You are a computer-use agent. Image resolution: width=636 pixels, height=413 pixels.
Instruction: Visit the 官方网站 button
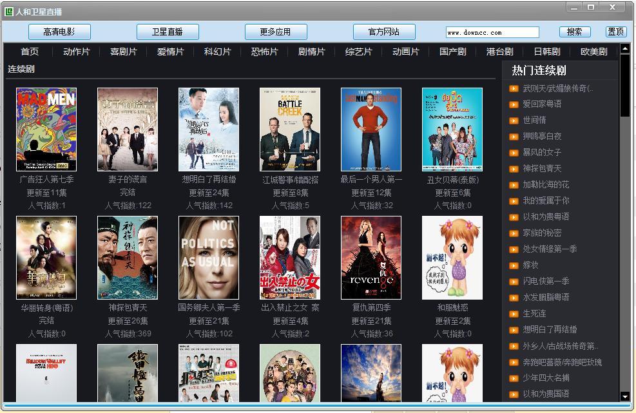pyautogui.click(x=384, y=32)
